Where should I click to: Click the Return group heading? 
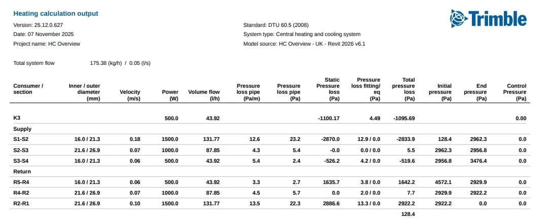(x=22, y=171)
